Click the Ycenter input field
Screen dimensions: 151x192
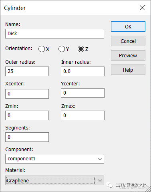83,93
